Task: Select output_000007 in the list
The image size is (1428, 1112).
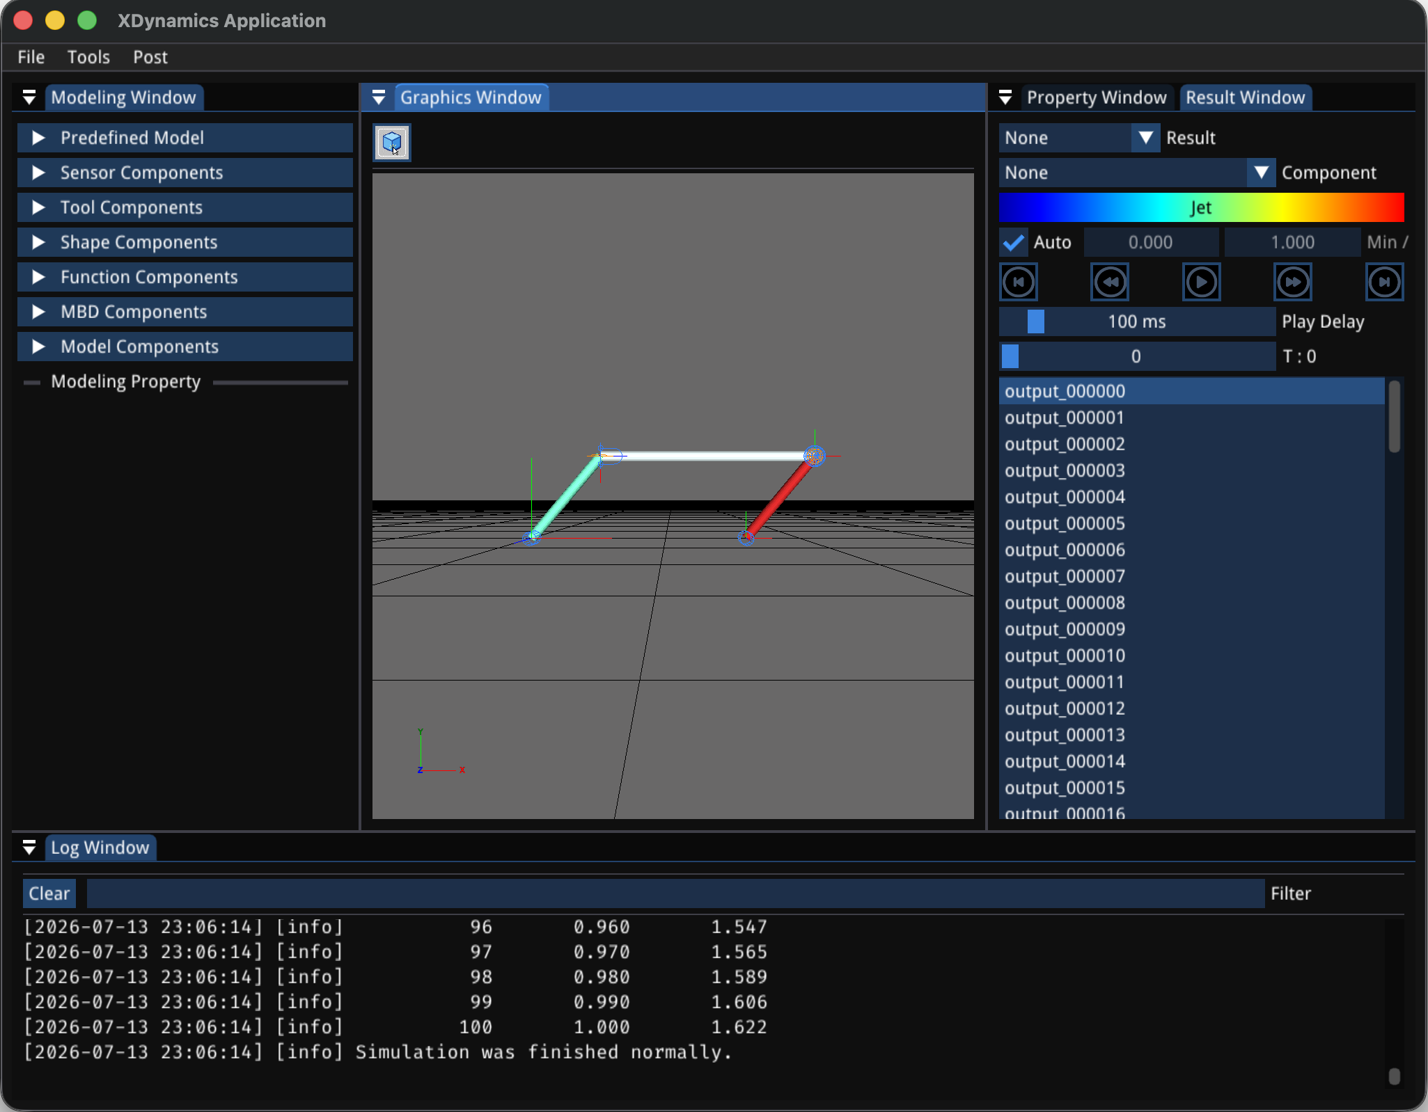Action: click(1192, 576)
